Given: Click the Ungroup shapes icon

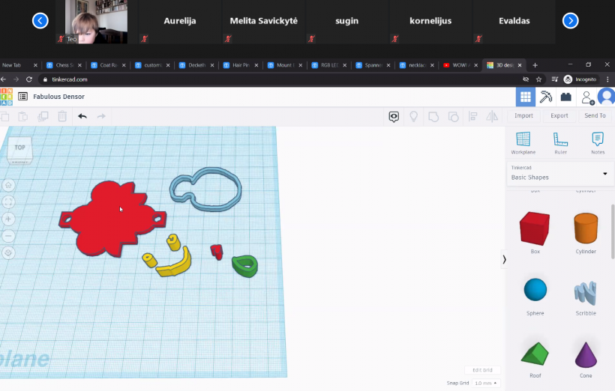Looking at the screenshot, I should (454, 116).
